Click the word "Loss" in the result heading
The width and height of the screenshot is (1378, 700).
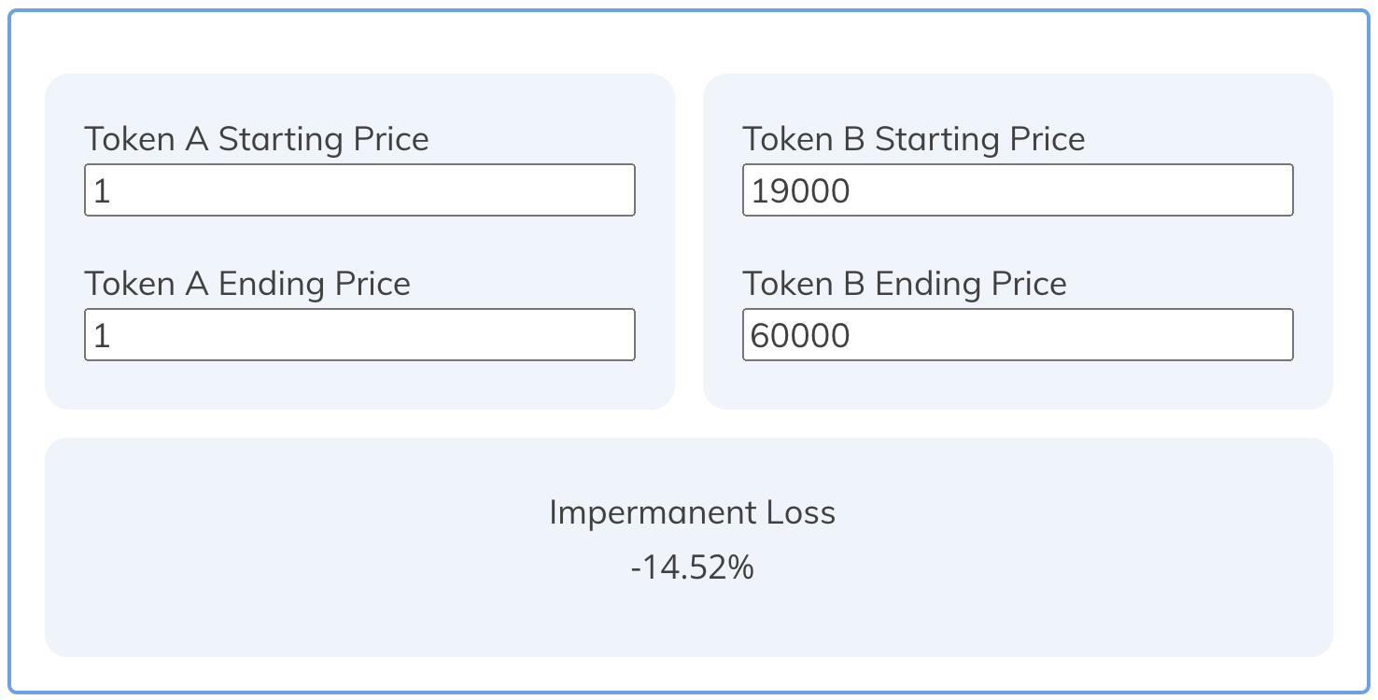pos(800,512)
